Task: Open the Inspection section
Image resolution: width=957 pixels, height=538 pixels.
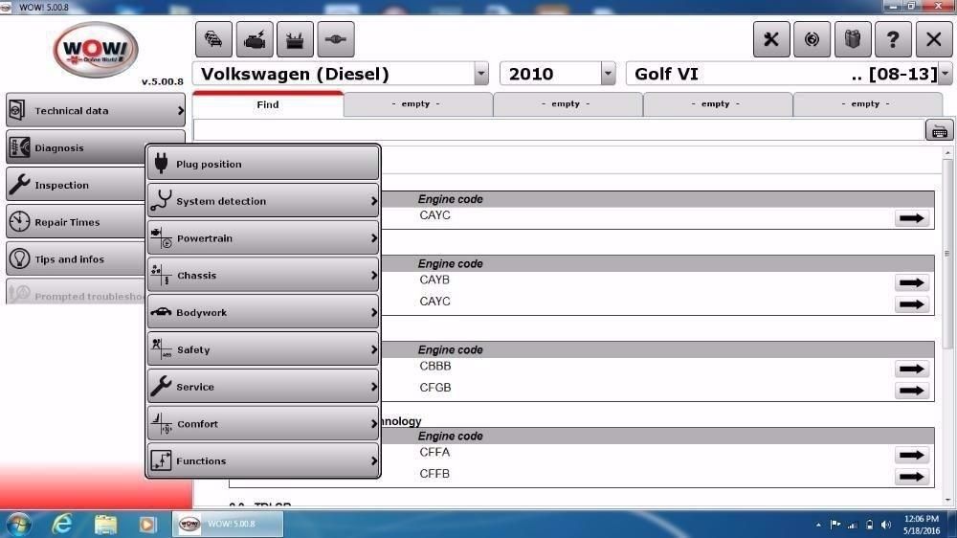Action: tap(76, 185)
